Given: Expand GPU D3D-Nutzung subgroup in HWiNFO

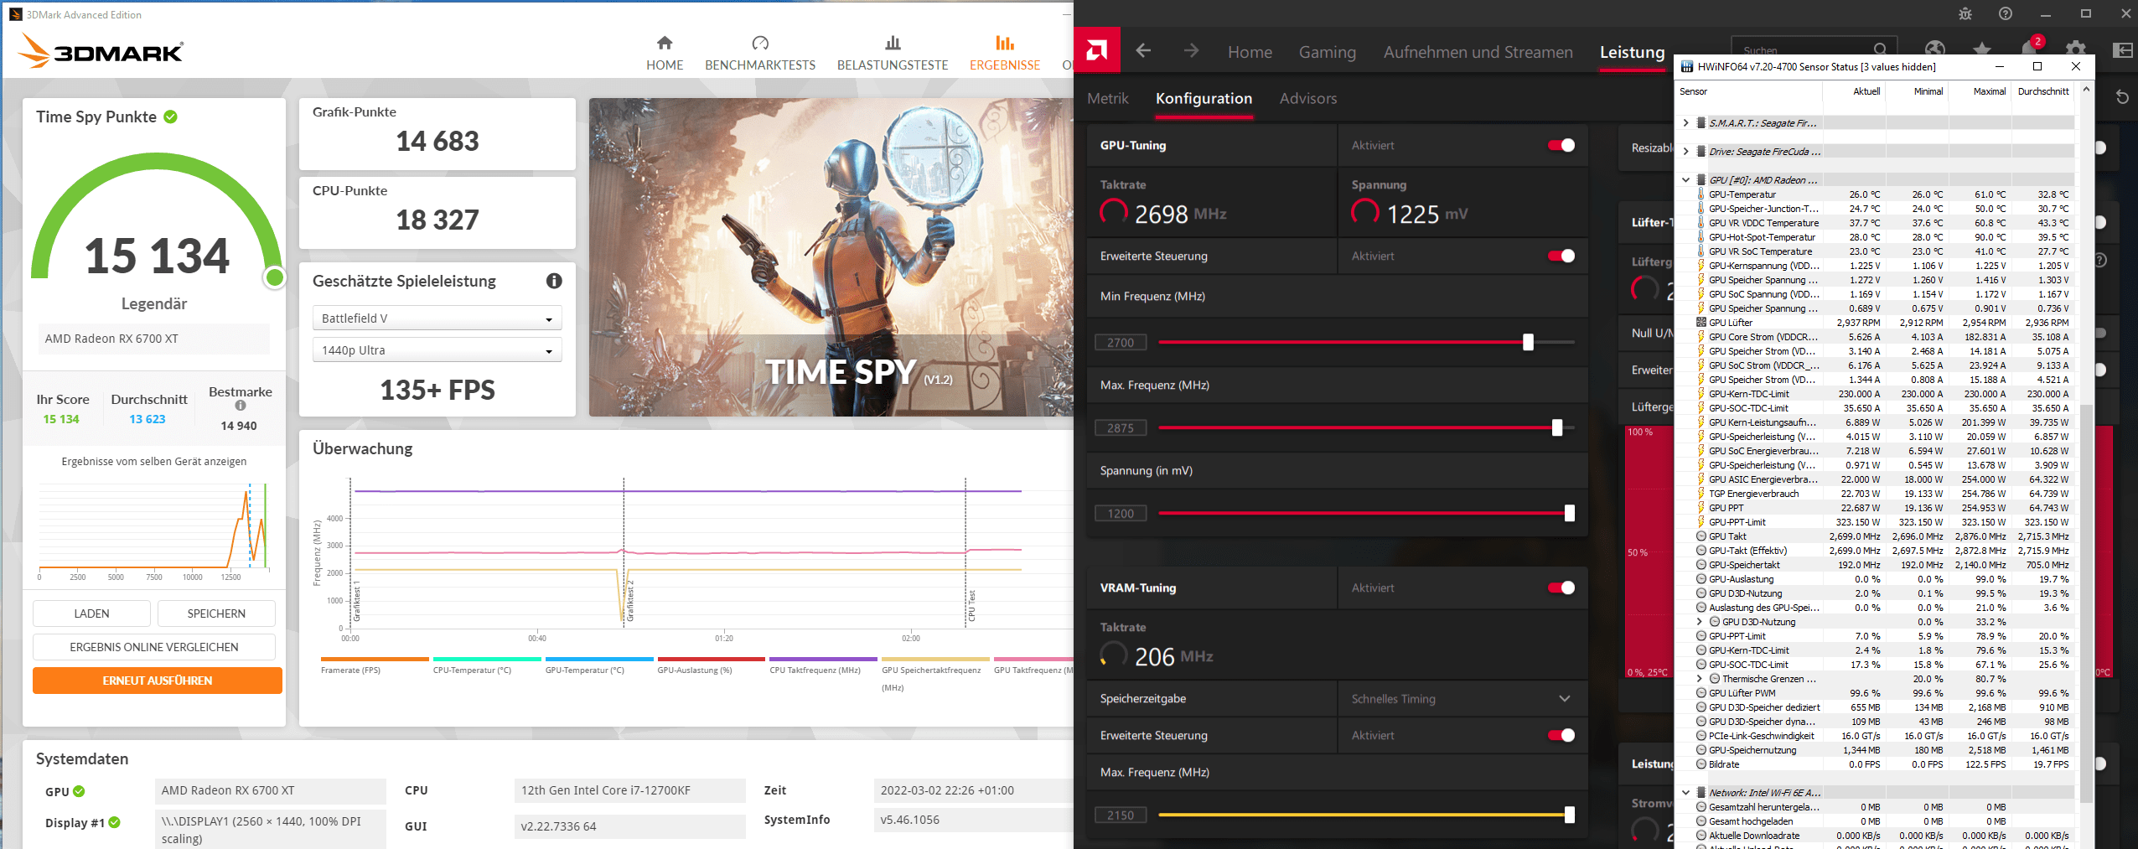Looking at the screenshot, I should tap(1700, 622).
